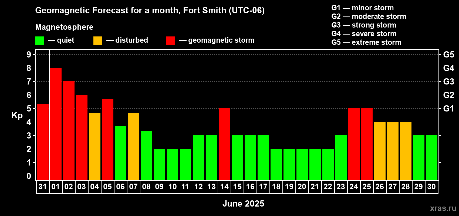459x216 pixels.
Task: Click the Magnetosphere heading
Action: [64, 27]
